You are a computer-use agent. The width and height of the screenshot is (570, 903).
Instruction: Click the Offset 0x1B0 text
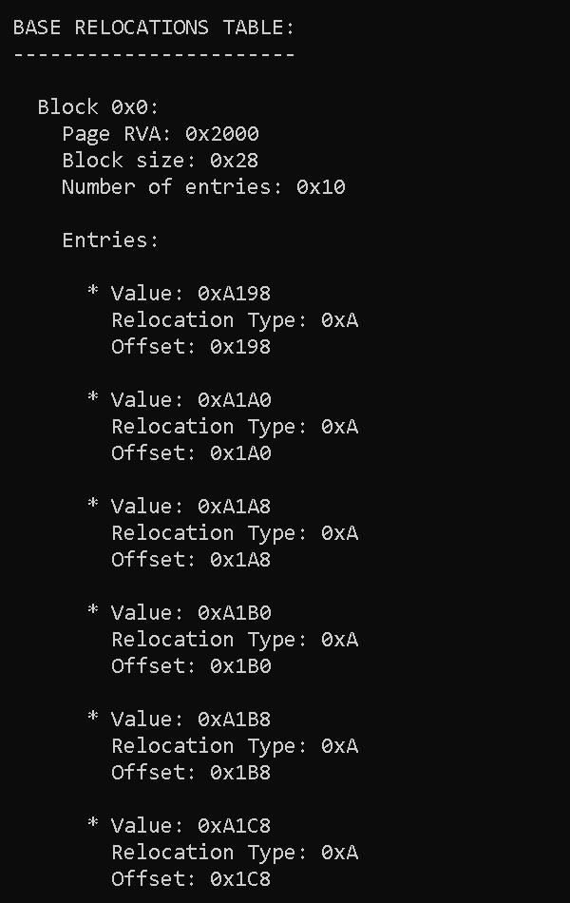tap(191, 666)
